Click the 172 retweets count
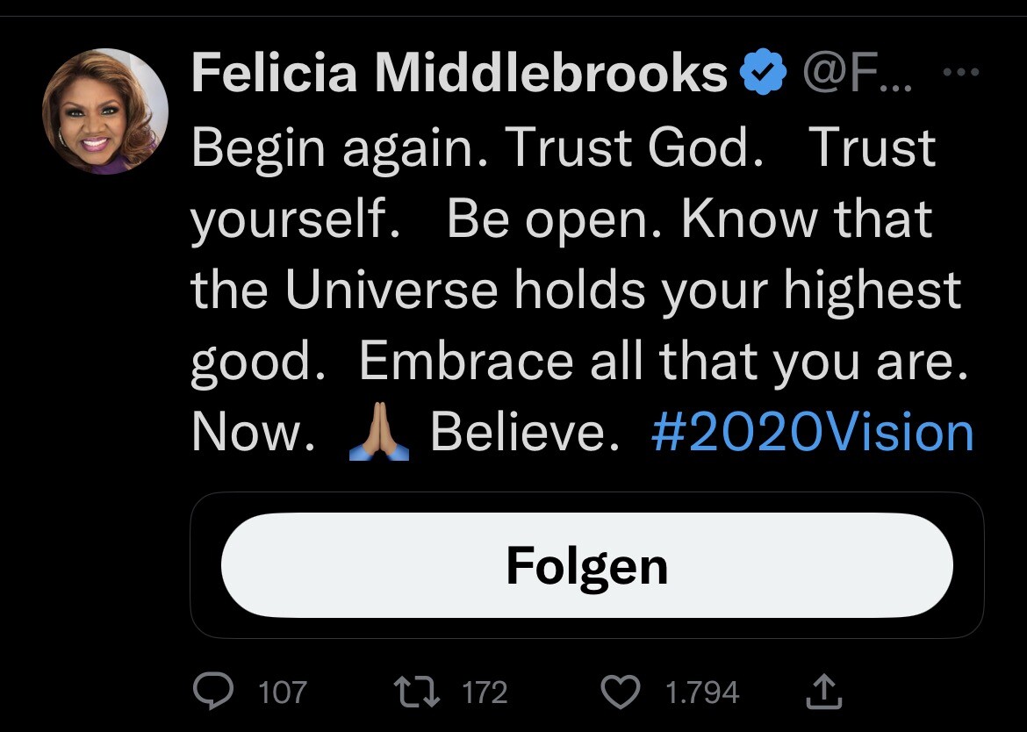Viewport: 1027px width, 732px height. tap(485, 693)
